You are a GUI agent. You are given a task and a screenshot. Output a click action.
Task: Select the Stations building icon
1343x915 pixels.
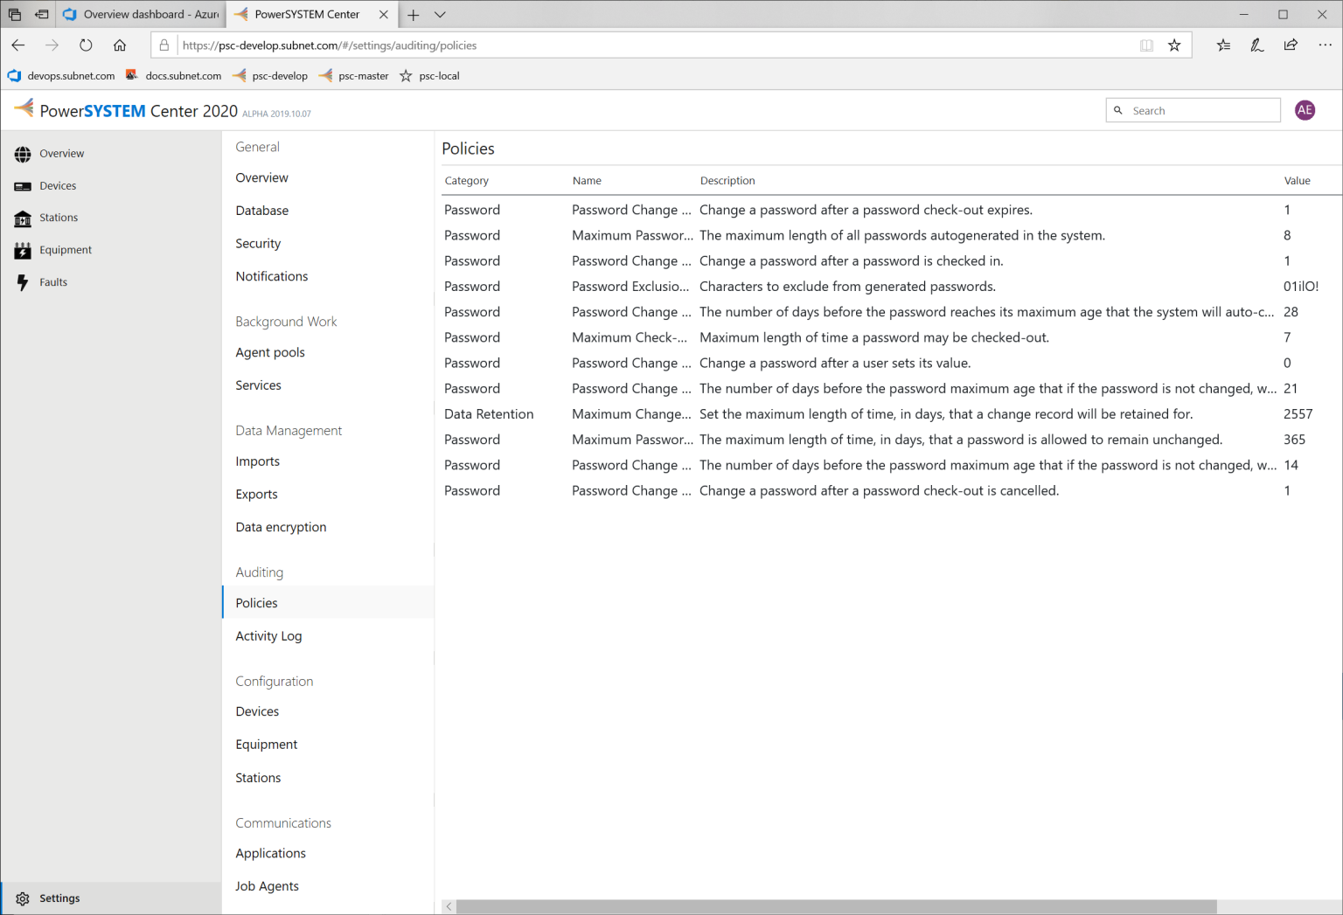pyautogui.click(x=23, y=218)
